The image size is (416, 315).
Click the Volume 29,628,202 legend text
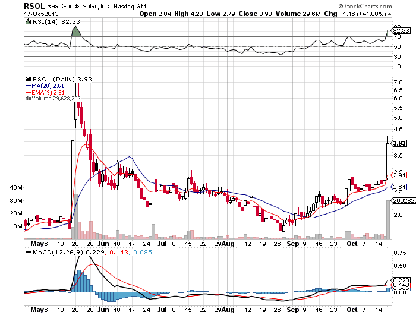click(56, 99)
